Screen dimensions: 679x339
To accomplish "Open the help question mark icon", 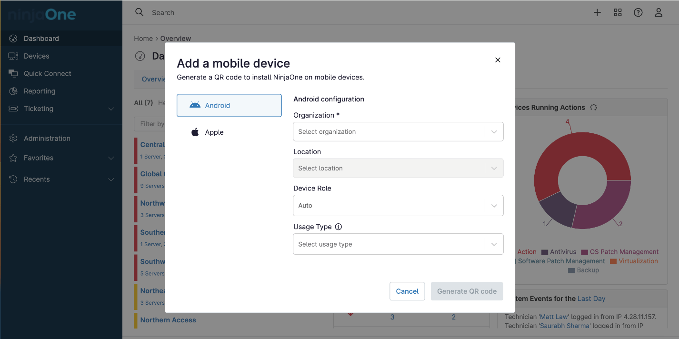I will click(638, 13).
